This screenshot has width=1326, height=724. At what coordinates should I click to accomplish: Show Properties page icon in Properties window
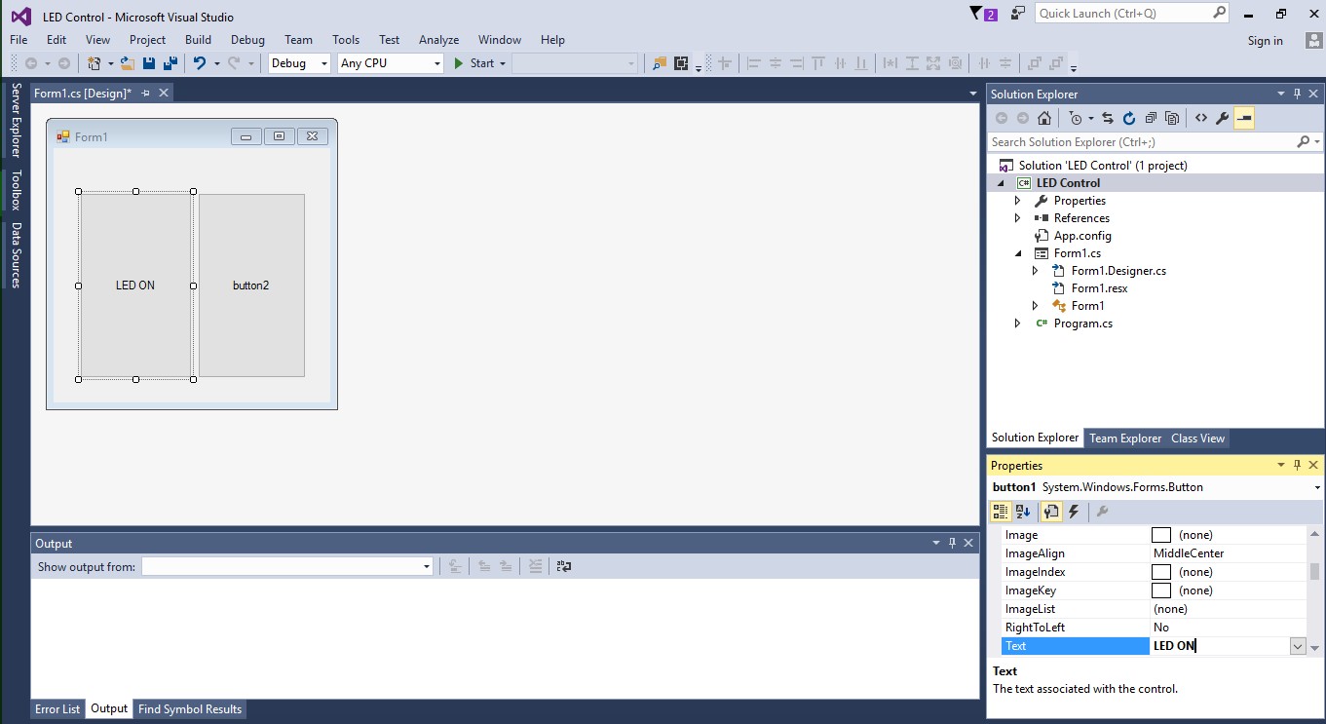pyautogui.click(x=1050, y=512)
